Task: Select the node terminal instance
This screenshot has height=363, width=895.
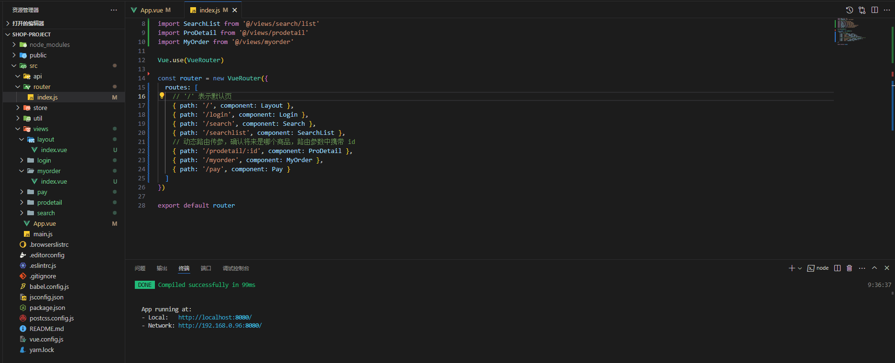Action: (818, 268)
